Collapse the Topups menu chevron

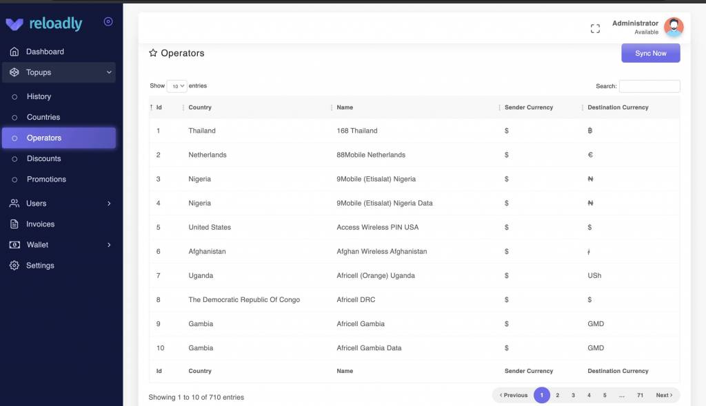coord(109,72)
